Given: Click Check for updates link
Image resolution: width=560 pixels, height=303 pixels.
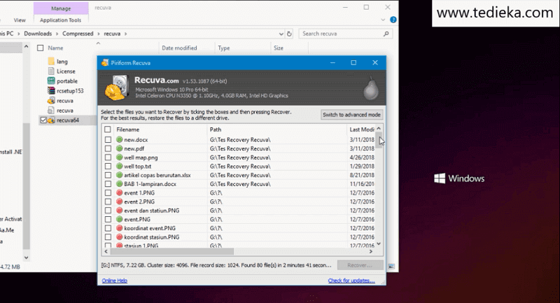Looking at the screenshot, I should coord(351,281).
